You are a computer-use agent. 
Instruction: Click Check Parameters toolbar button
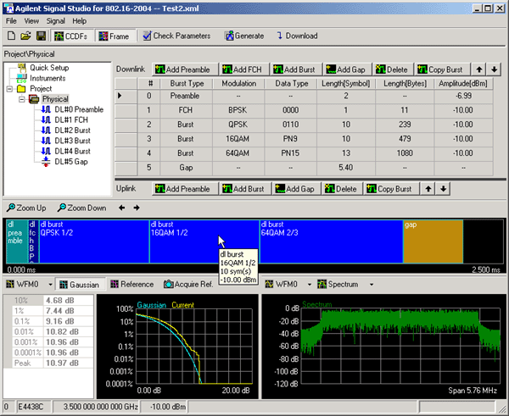(x=177, y=36)
